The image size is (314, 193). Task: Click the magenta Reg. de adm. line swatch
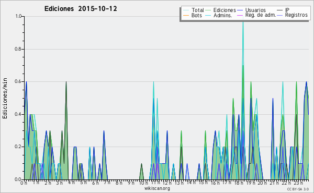[240, 15]
